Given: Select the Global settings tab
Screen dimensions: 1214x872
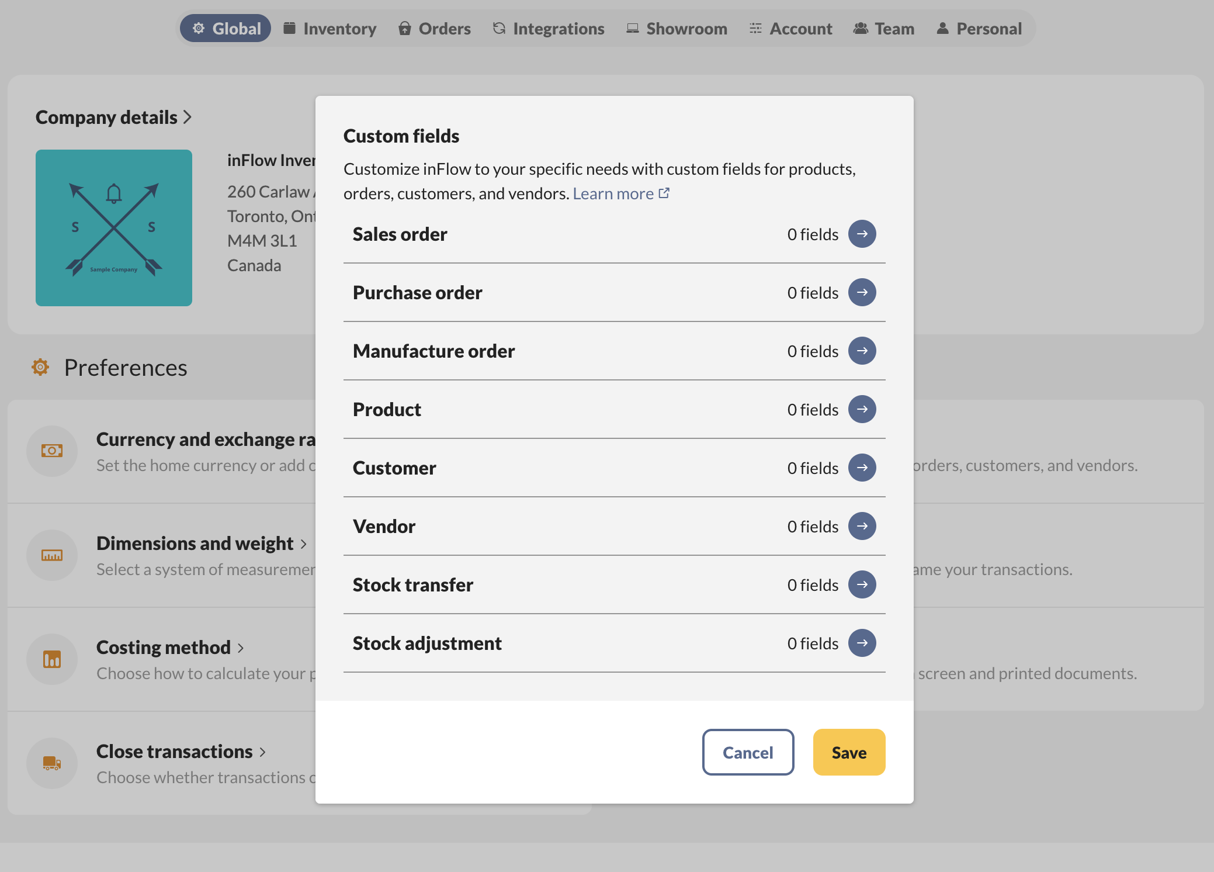Looking at the screenshot, I should coord(226,28).
